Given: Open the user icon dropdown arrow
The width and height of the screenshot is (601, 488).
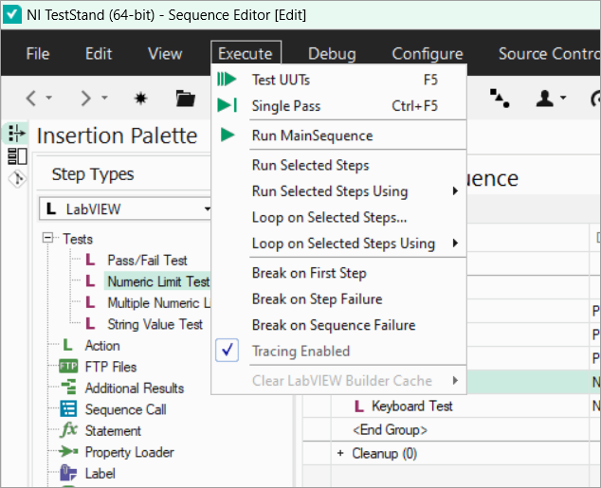Looking at the screenshot, I should point(563,98).
